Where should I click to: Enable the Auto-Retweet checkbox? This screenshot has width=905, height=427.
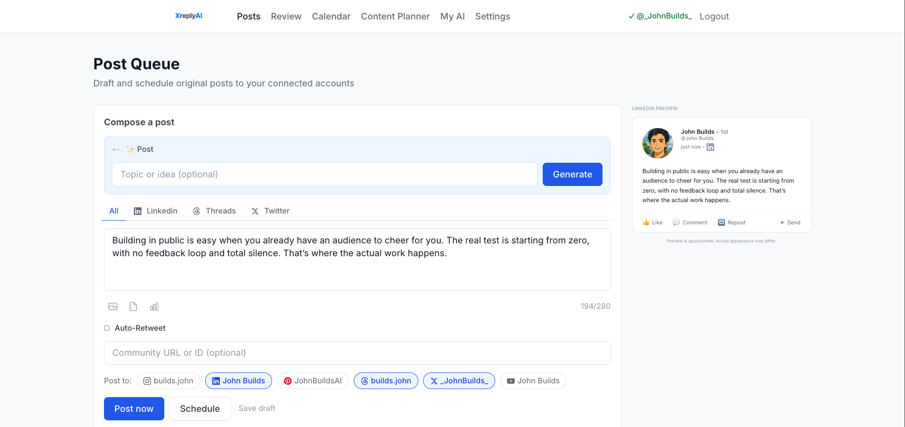click(107, 328)
